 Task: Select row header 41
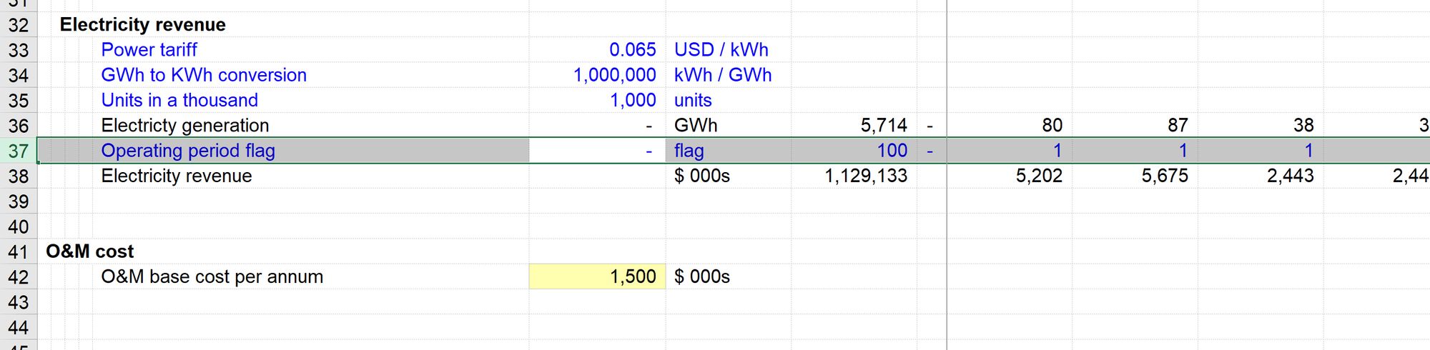pyautogui.click(x=19, y=251)
